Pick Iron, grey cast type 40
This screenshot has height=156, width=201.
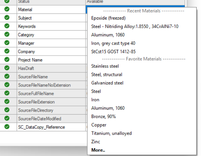113,43
